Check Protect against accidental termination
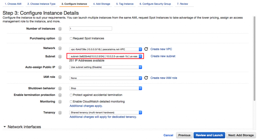 pyautogui.click(x=71, y=95)
